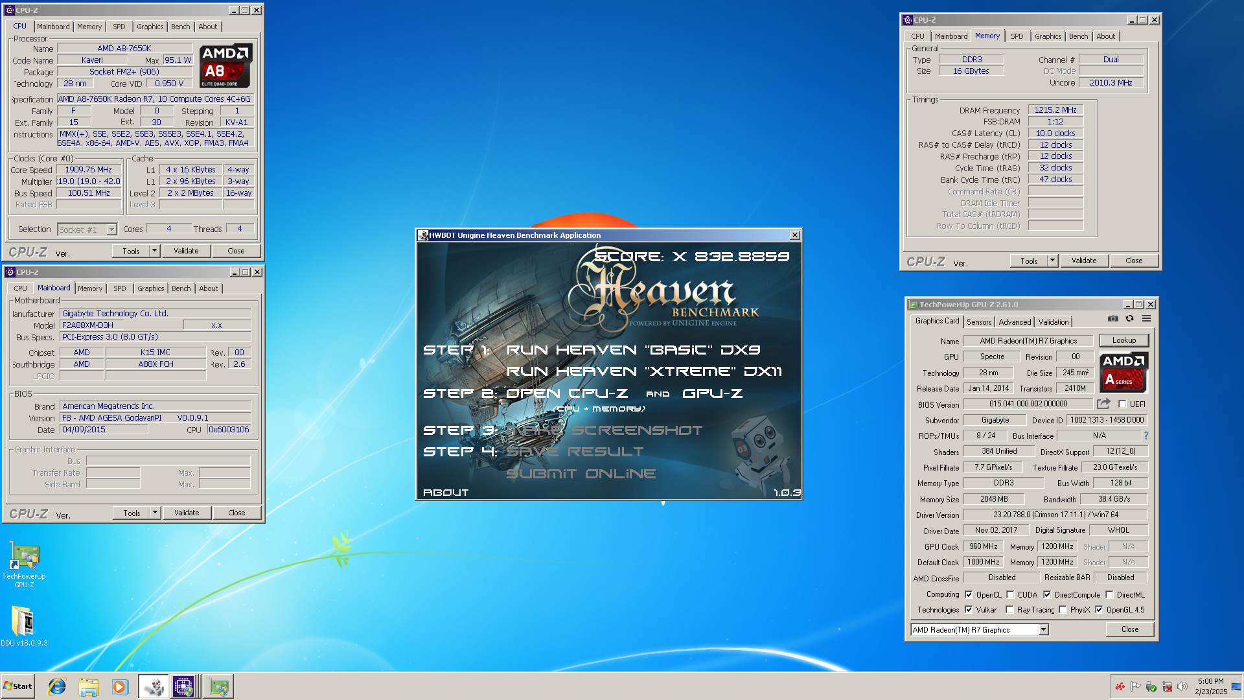Screen dimensions: 1244x700
Task: Click the DRAM Frequency value 1215.2 MHz
Action: [1055, 110]
